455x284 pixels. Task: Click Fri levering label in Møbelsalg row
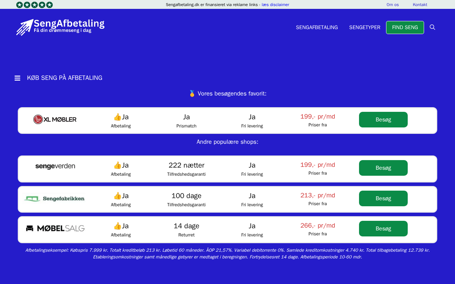point(252,235)
